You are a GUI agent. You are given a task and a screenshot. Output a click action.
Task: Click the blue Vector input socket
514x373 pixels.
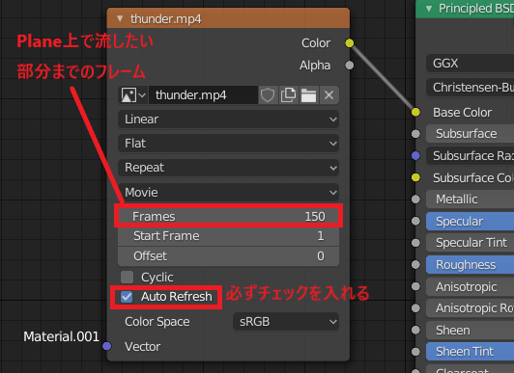click(107, 346)
